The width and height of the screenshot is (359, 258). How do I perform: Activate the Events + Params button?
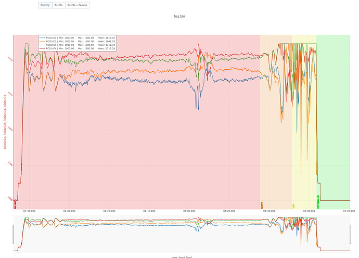pyautogui.click(x=78, y=5)
